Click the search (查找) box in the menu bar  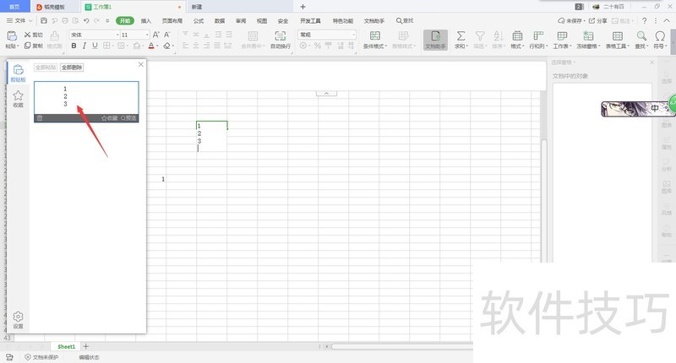pyautogui.click(x=405, y=20)
